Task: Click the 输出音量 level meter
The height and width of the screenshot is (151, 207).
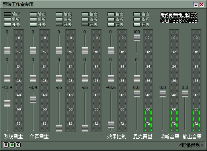Action: pyautogui.click(x=196, y=81)
